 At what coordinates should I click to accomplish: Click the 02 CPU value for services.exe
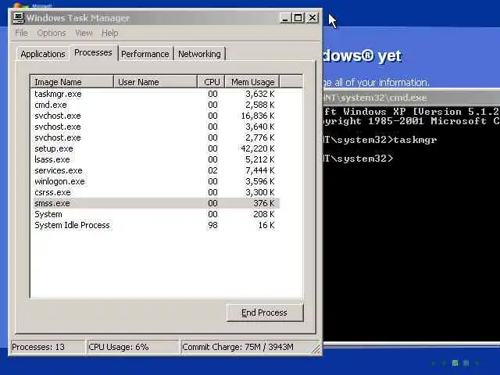[212, 170]
